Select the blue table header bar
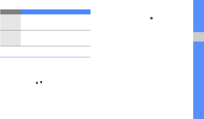This screenshot has height=119, width=204. point(56,12)
